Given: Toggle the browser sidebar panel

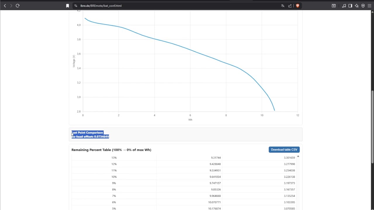Looking at the screenshot, I should 350,6.
